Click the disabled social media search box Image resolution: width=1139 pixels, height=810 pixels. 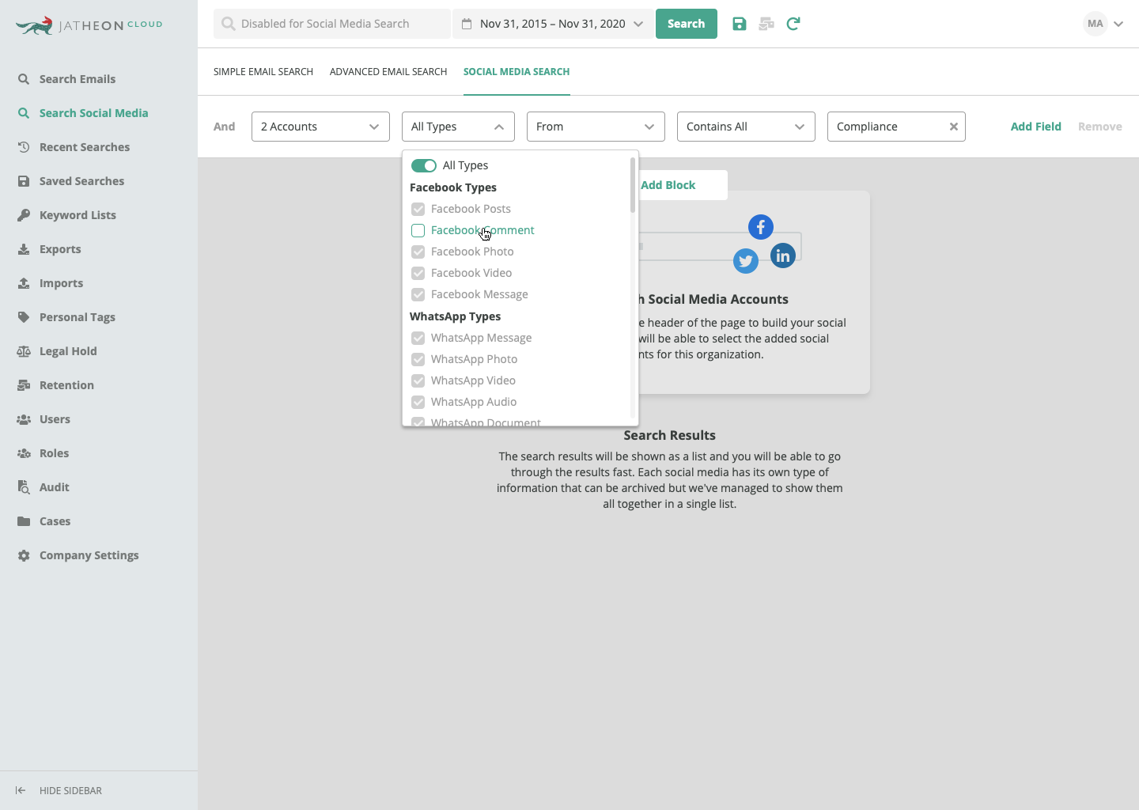coord(332,24)
